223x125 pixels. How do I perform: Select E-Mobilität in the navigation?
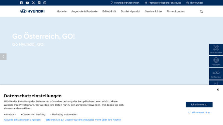[x=109, y=11]
